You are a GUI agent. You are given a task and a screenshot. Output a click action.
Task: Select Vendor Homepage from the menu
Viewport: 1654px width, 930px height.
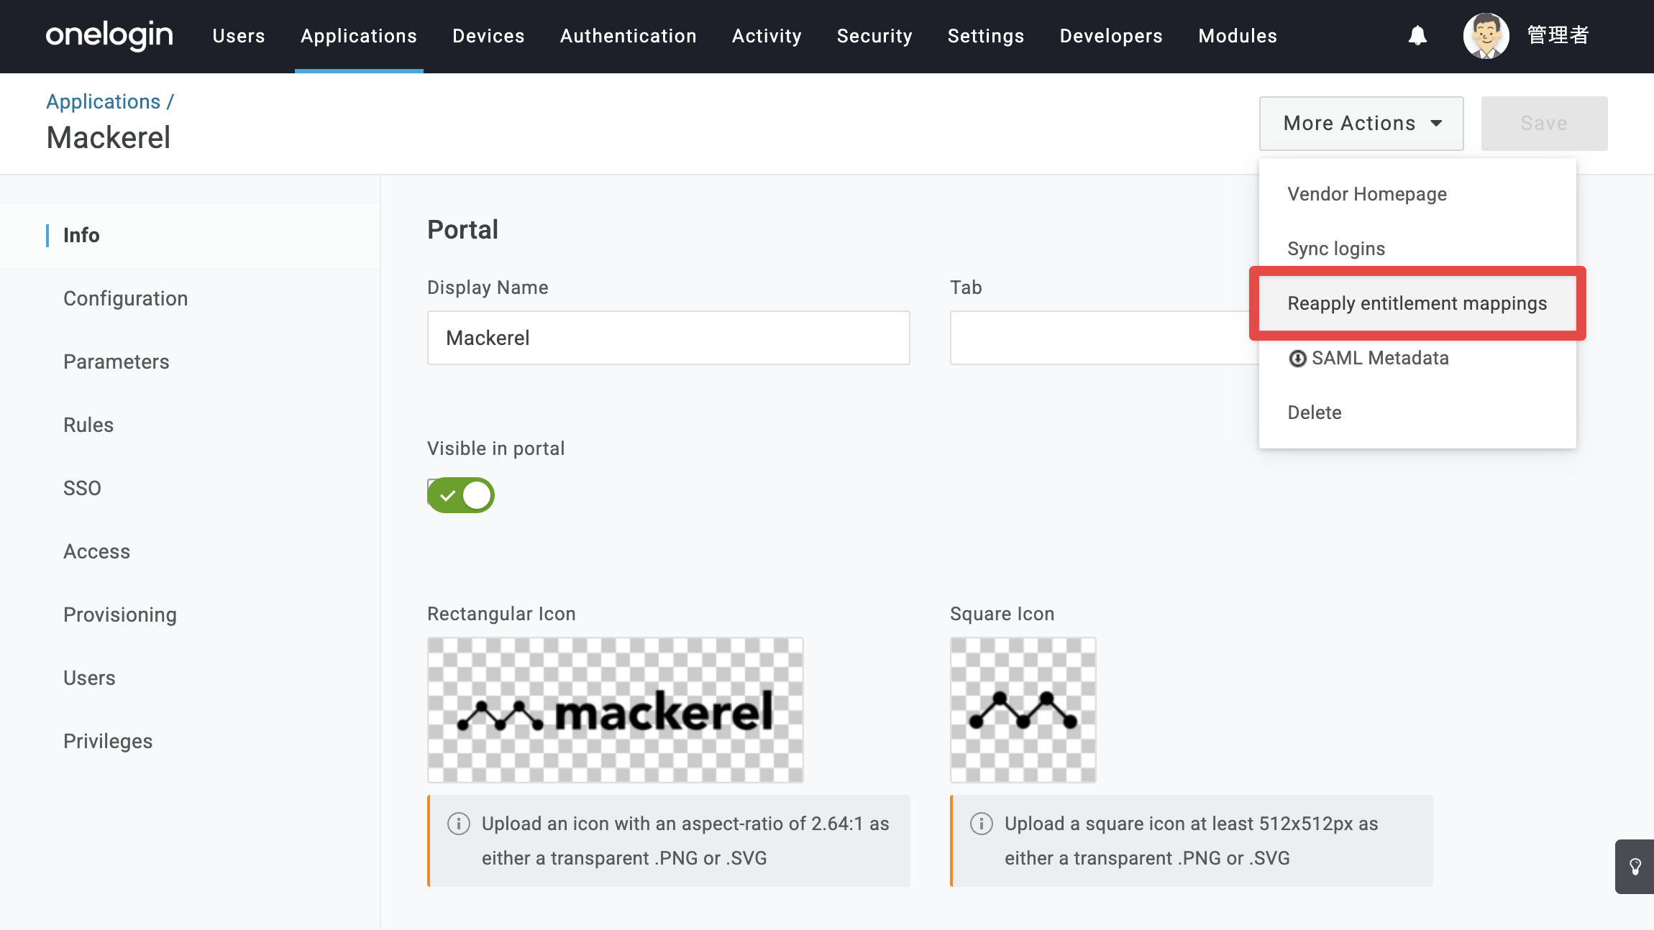(x=1417, y=194)
